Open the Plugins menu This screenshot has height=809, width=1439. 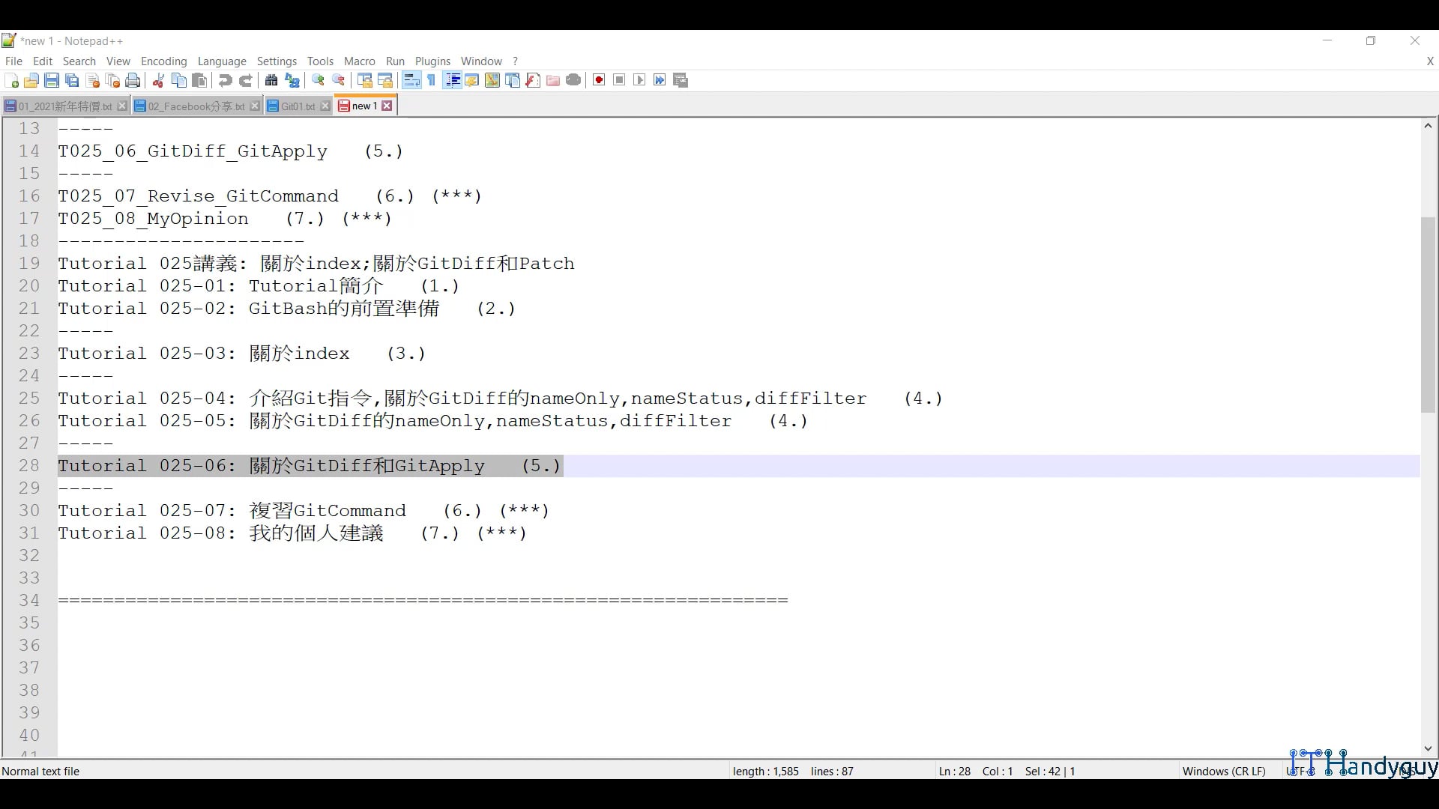[432, 61]
